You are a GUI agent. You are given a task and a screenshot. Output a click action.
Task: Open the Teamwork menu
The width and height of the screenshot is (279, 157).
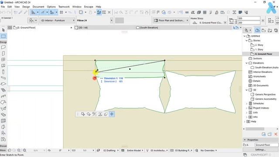(x=64, y=7)
